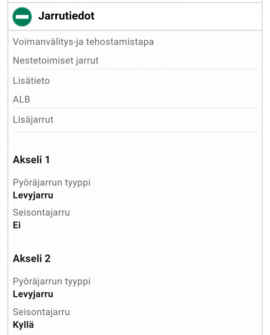The image size is (270, 335).
Task: Select Seisontajarru label under Akseli 1
Action: pyautogui.click(x=41, y=213)
